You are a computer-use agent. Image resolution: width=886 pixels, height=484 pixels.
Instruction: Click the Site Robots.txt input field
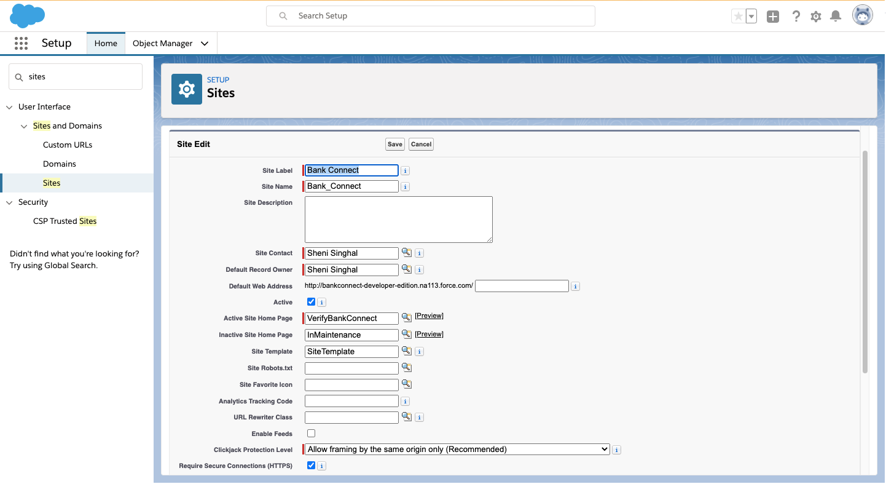(x=351, y=368)
